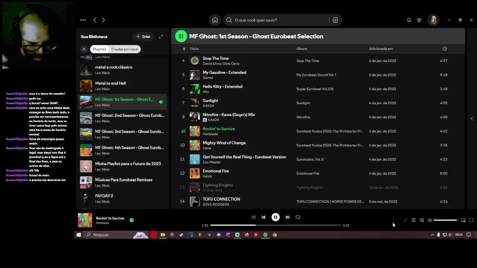Image resolution: width=477 pixels, height=268 pixels.
Task: Click the Sunlight track cover art
Action: (195, 103)
